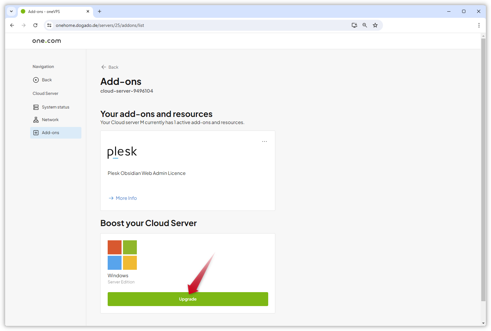The width and height of the screenshot is (491, 331).
Task: Bookmark the page with the star icon
Action: 375,25
